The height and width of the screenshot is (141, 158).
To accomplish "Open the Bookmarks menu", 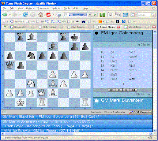I will [x=43, y=8].
